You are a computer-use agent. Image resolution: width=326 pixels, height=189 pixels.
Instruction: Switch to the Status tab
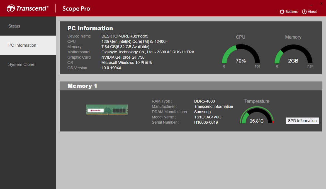tap(28, 26)
